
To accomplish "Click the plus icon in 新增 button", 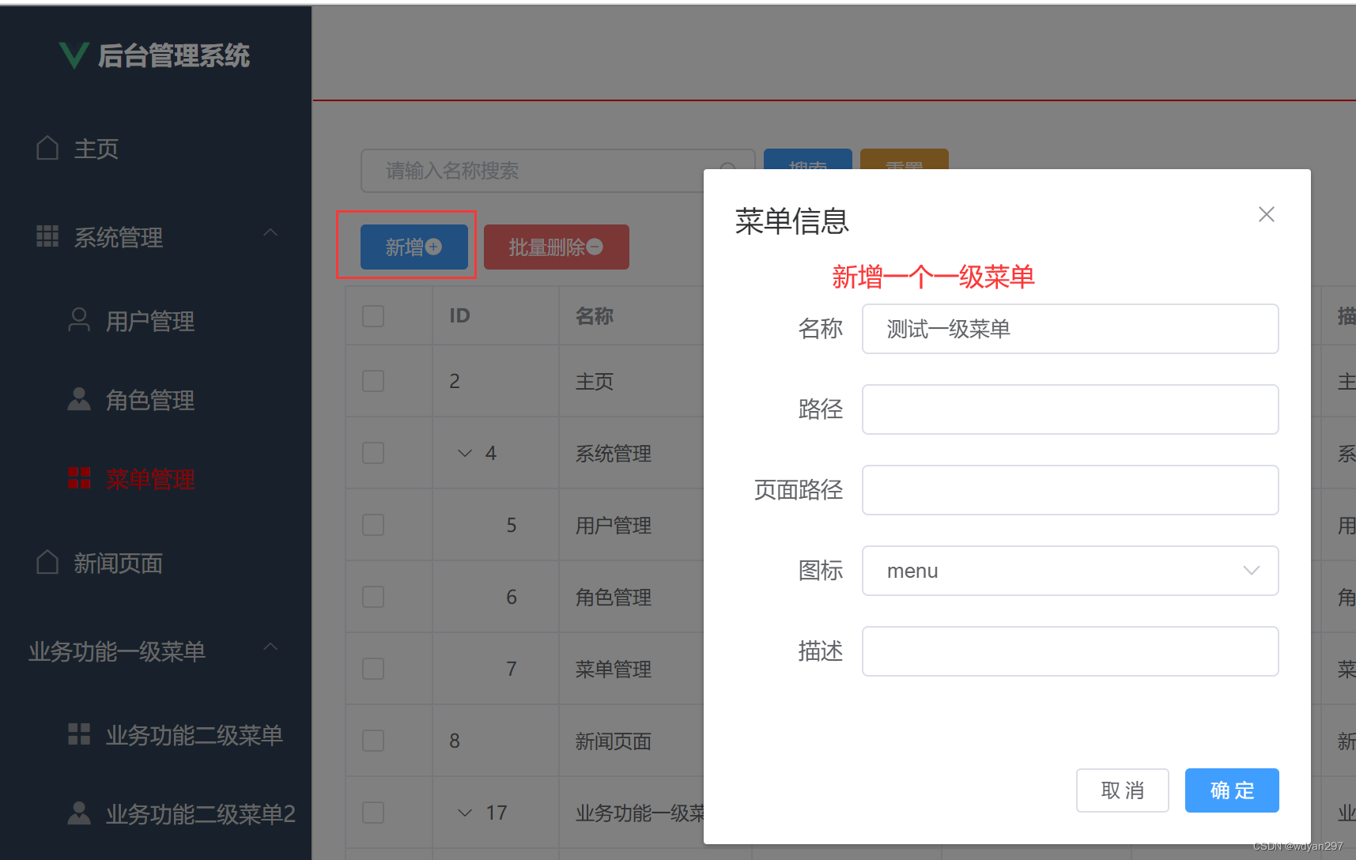I will (x=434, y=247).
